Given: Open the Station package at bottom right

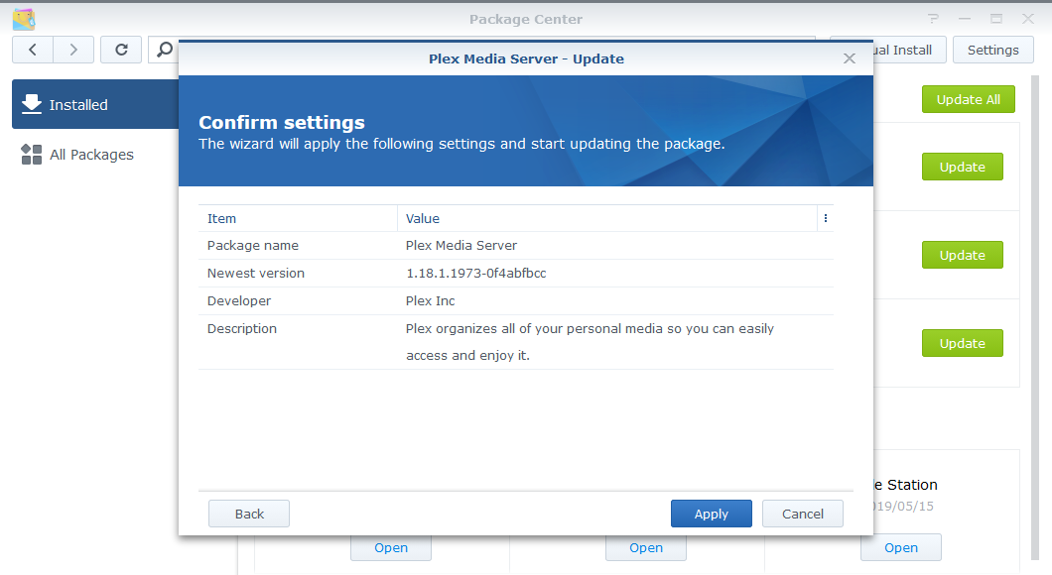Looking at the screenshot, I should 901,547.
